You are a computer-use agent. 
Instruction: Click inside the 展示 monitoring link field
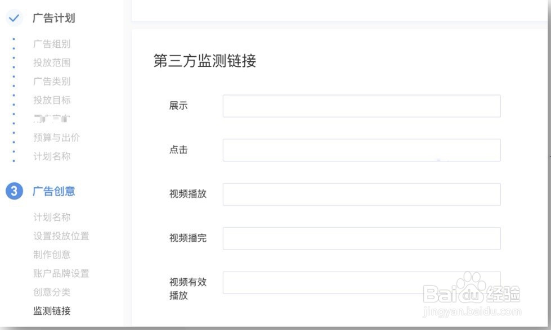360,105
